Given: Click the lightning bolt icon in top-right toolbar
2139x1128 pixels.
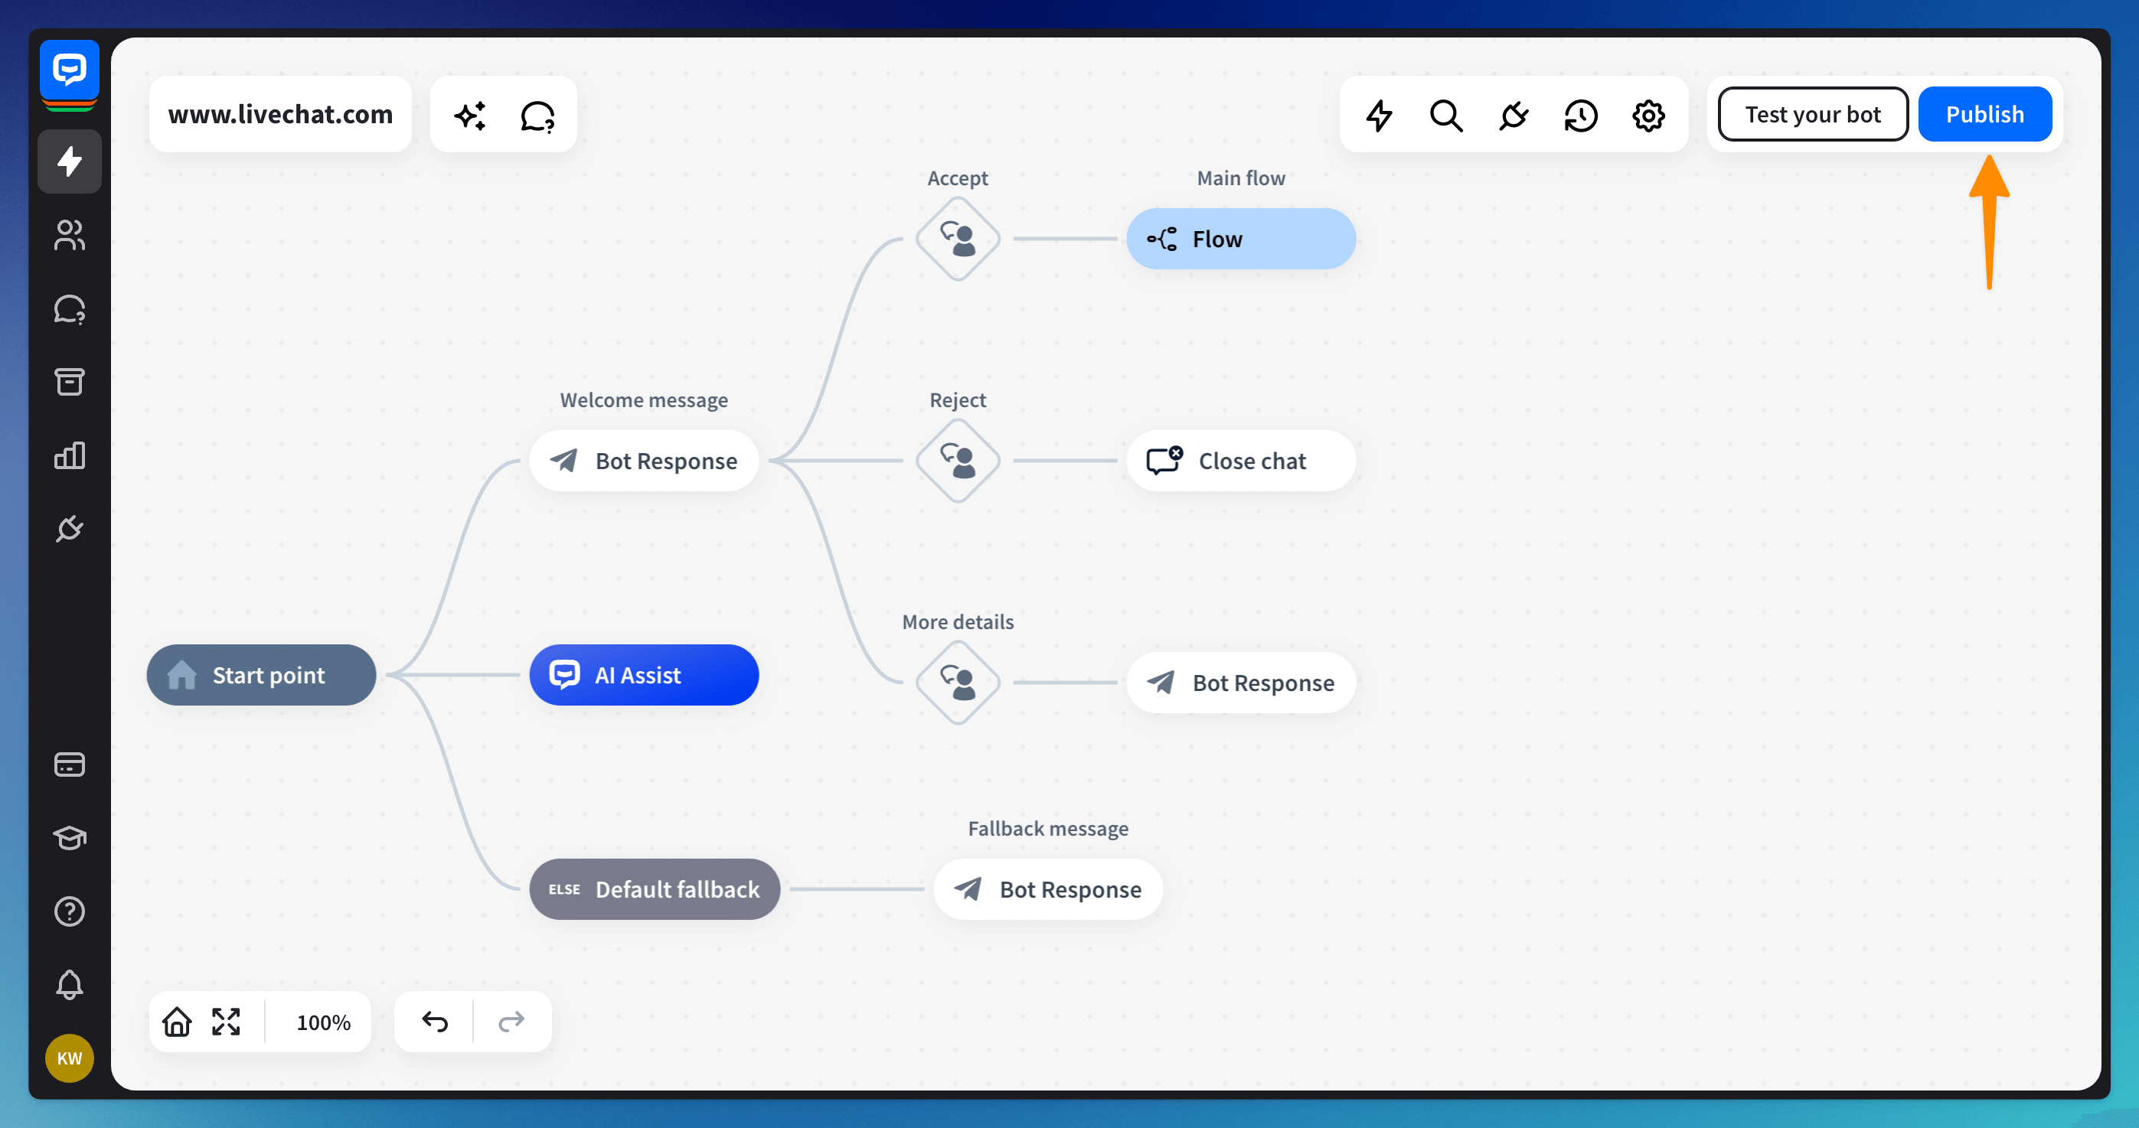Looking at the screenshot, I should [1380, 116].
